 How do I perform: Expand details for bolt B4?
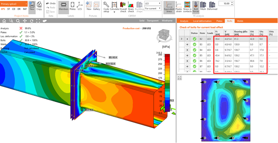click(187, 50)
